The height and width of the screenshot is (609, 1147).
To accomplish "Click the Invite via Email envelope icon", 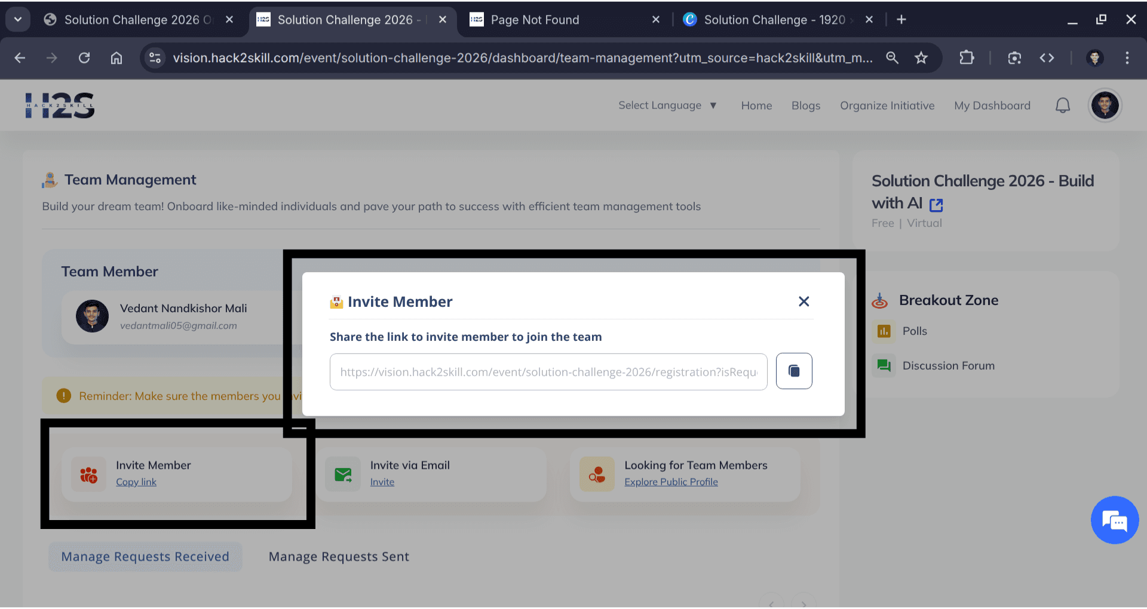I will pyautogui.click(x=342, y=474).
